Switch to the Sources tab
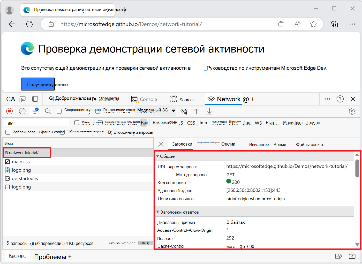362x264 pixels. click(182, 99)
